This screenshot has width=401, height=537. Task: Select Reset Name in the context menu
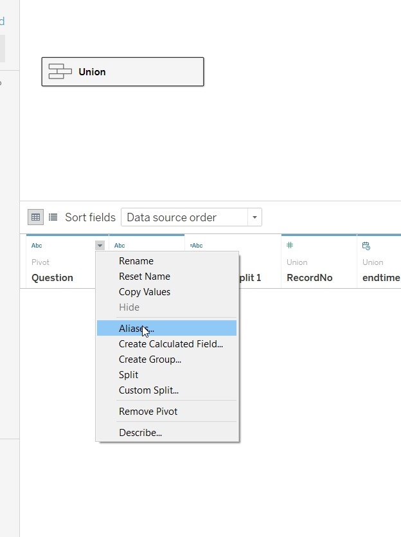145,277
